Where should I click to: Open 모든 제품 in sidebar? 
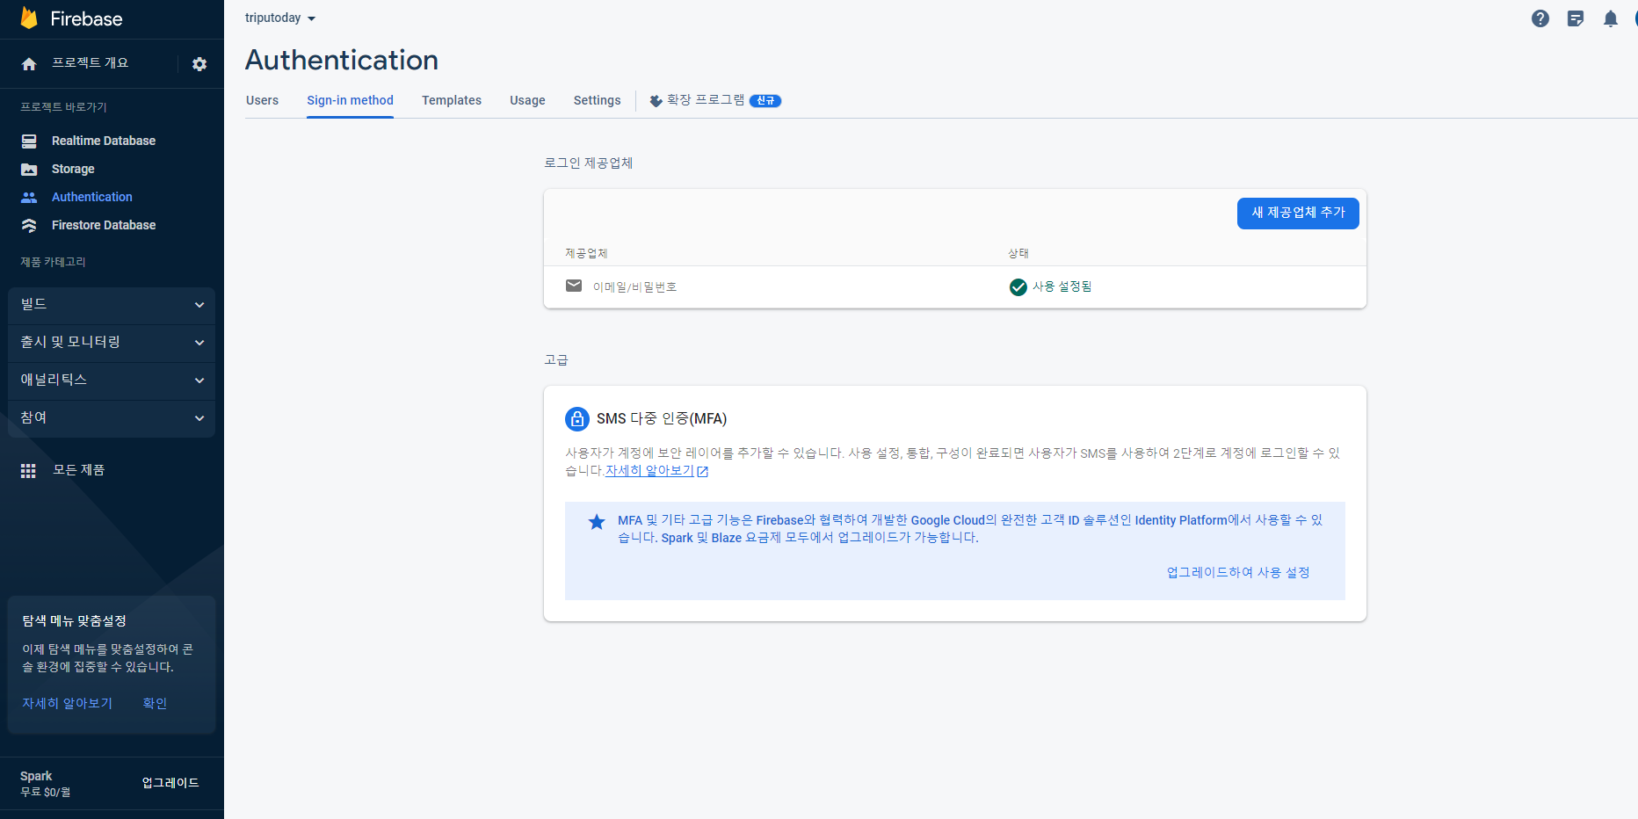[x=78, y=470]
